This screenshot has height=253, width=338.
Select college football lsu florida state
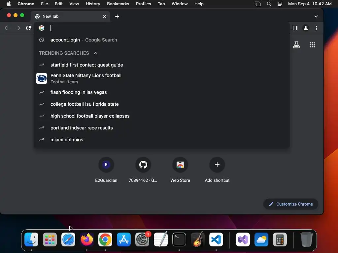point(162,104)
